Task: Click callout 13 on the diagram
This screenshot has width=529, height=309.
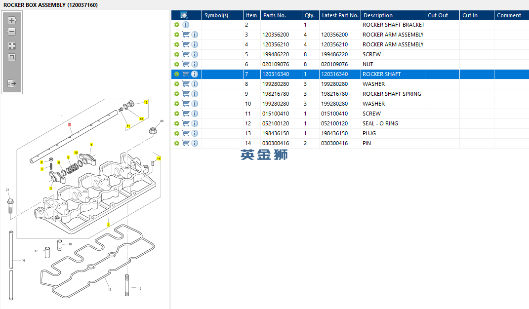Action: [x=146, y=103]
